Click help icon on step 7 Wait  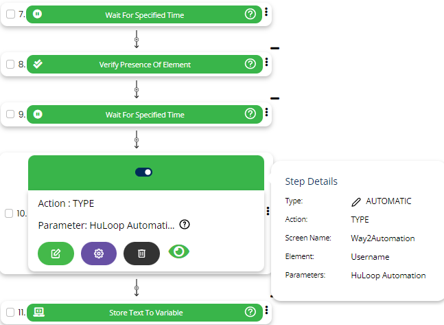250,14
